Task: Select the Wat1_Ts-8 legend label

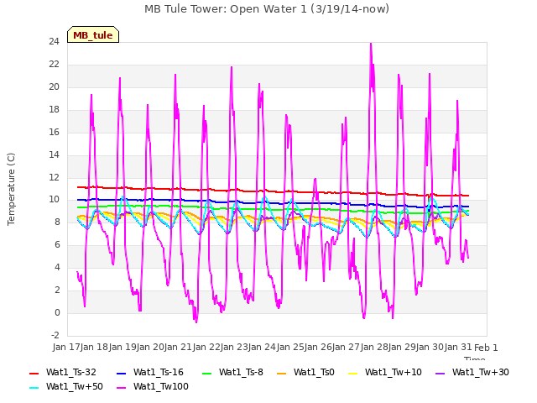Action: click(x=241, y=372)
